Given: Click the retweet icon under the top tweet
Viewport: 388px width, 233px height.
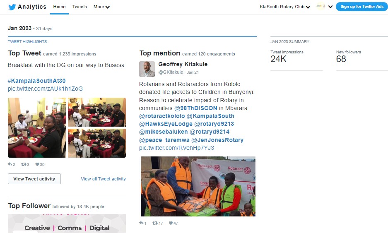Looking at the screenshot, I should [x=24, y=164].
